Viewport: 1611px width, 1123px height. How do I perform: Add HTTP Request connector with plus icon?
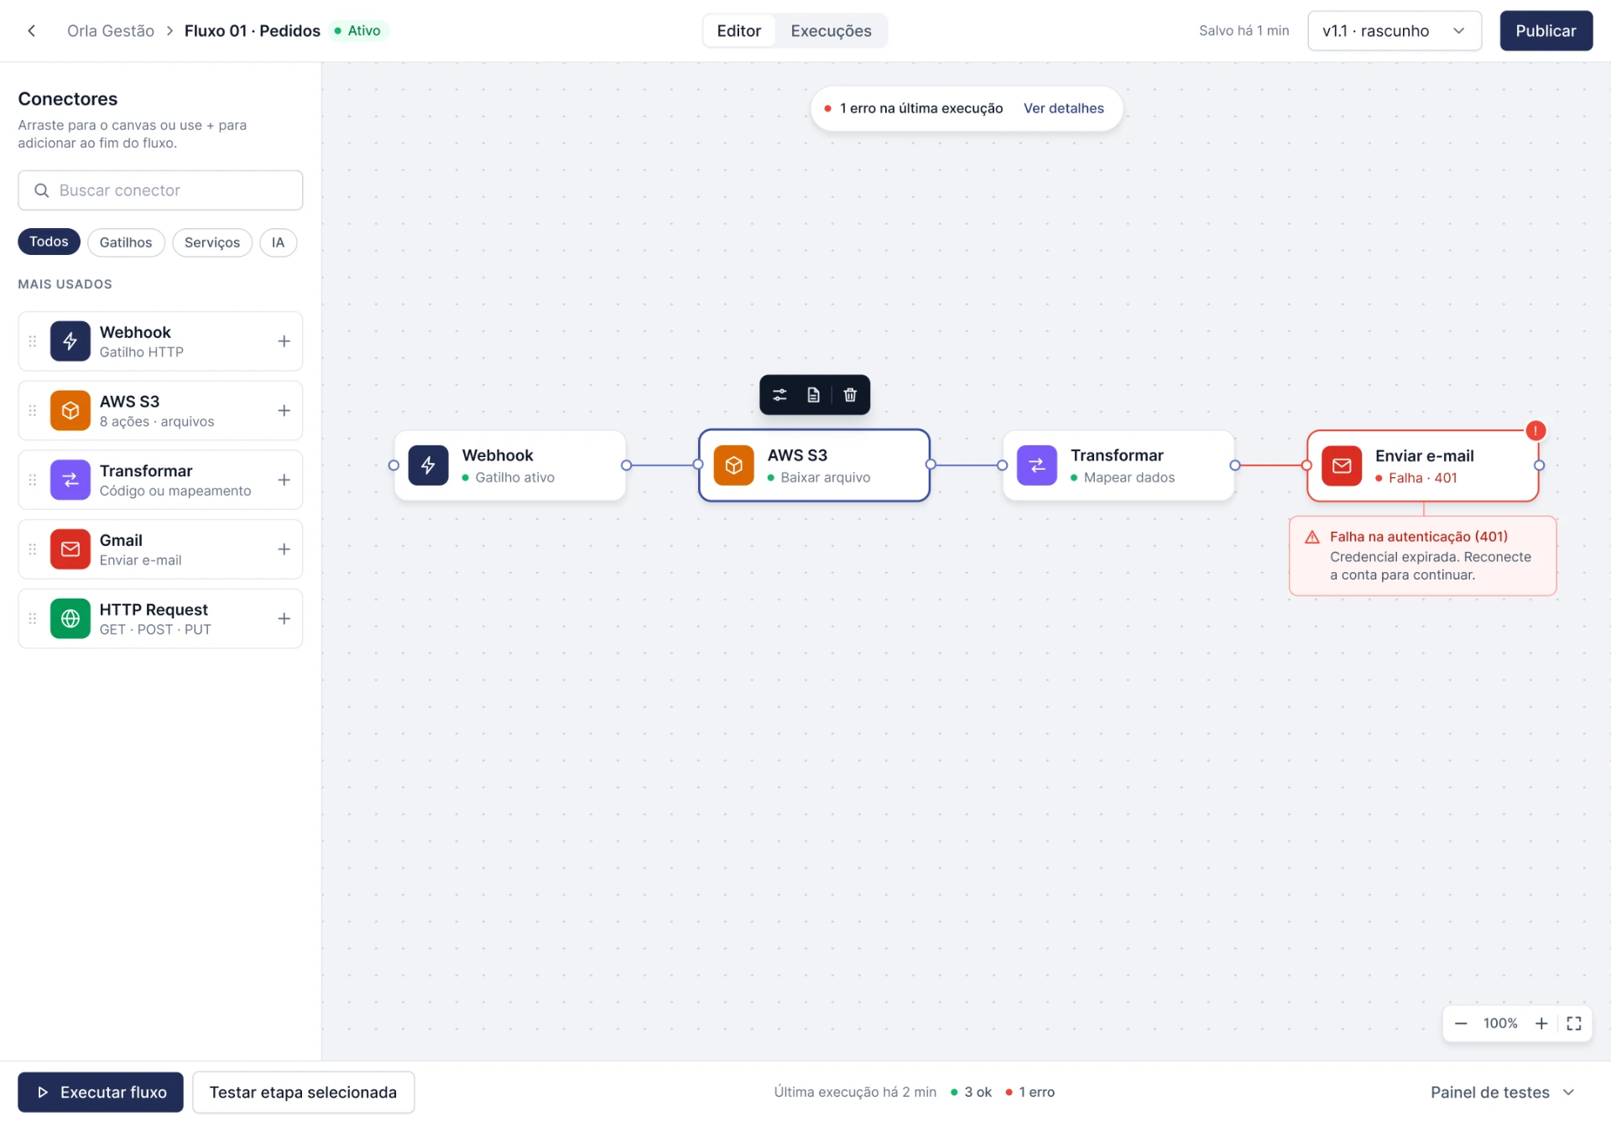point(284,619)
